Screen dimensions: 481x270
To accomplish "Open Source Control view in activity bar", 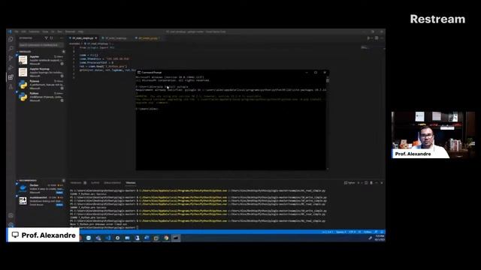I will tap(11, 58).
